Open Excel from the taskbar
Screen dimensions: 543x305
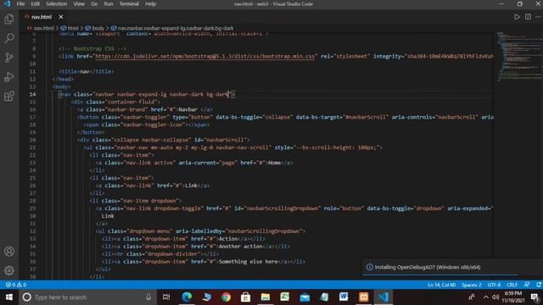(285, 297)
